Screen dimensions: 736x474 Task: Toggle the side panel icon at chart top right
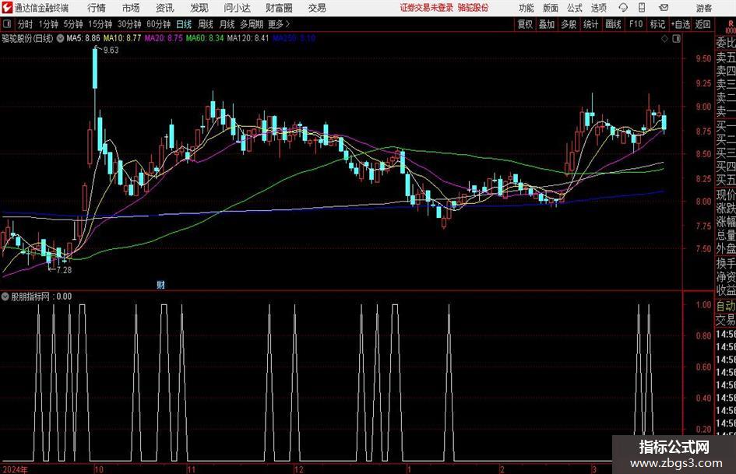[676, 39]
